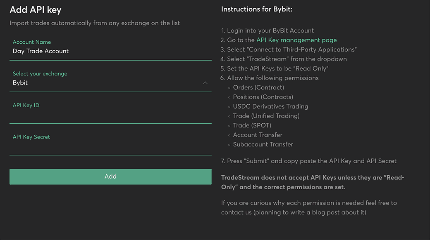Click the Subaccount Transfer permission item

(263, 144)
